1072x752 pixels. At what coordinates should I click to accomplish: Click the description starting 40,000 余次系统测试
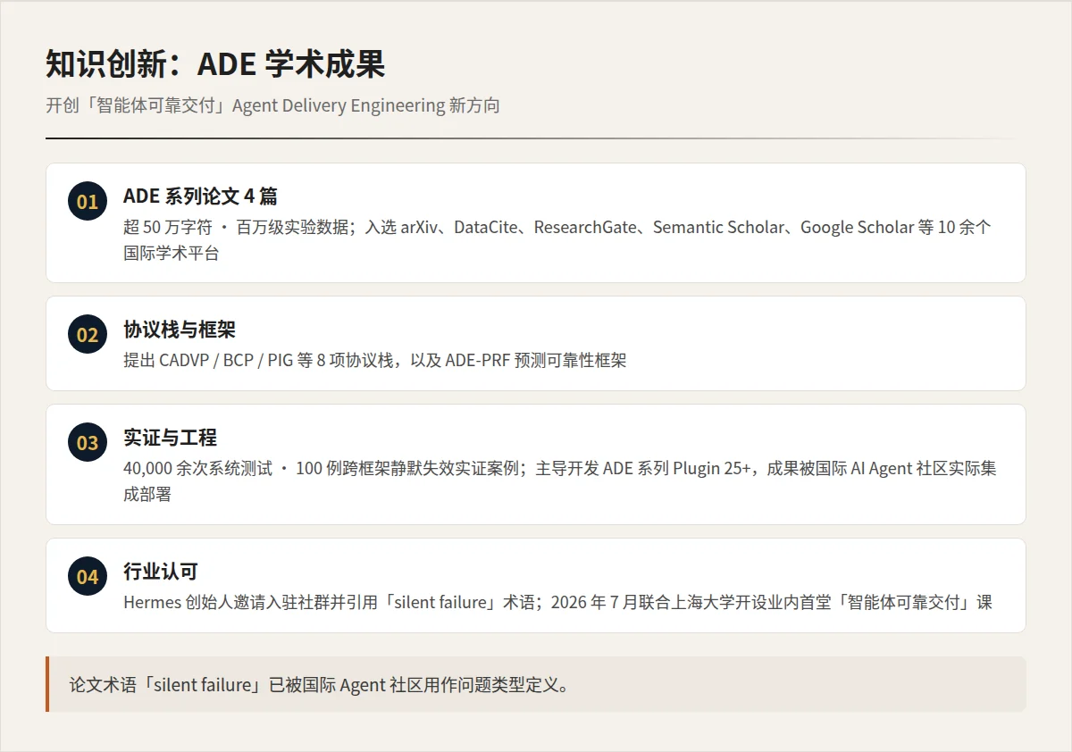click(x=560, y=480)
